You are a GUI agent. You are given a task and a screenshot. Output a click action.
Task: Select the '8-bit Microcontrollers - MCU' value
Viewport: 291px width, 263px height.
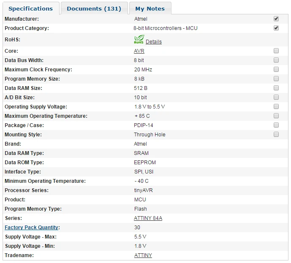point(166,28)
